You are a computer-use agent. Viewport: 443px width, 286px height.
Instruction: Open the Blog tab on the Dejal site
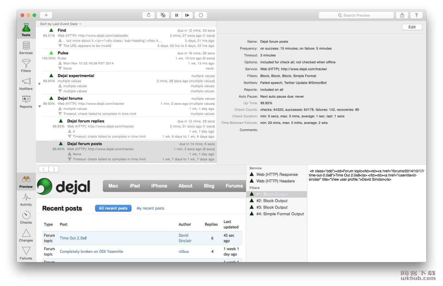click(209, 186)
